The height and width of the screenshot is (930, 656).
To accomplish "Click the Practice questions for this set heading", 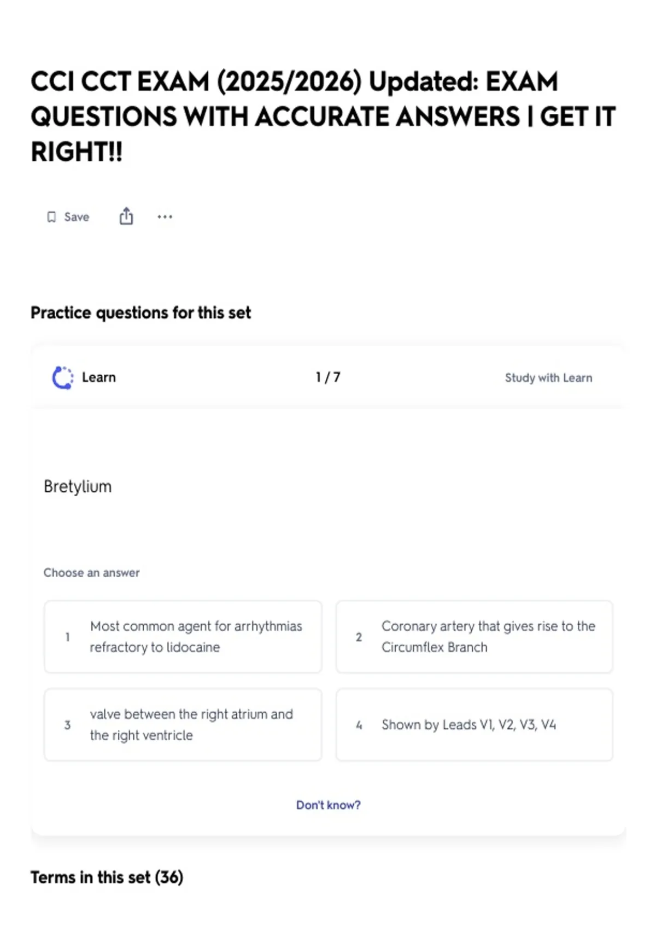I will (x=141, y=313).
